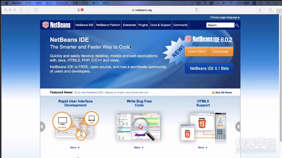
Task: Expand More under HTML5 Support
Action: (202, 148)
